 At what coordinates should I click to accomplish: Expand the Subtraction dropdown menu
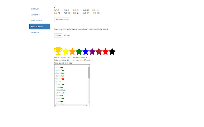pos(37,21)
